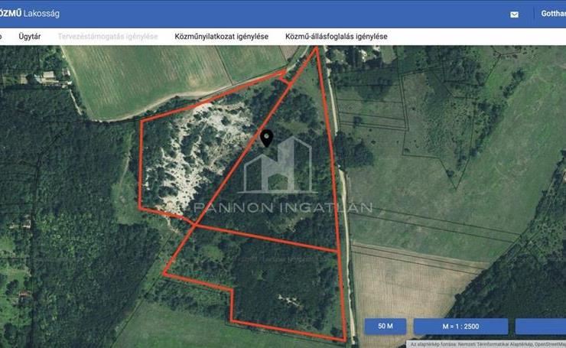Click the black location pin marker

coord(266,138)
